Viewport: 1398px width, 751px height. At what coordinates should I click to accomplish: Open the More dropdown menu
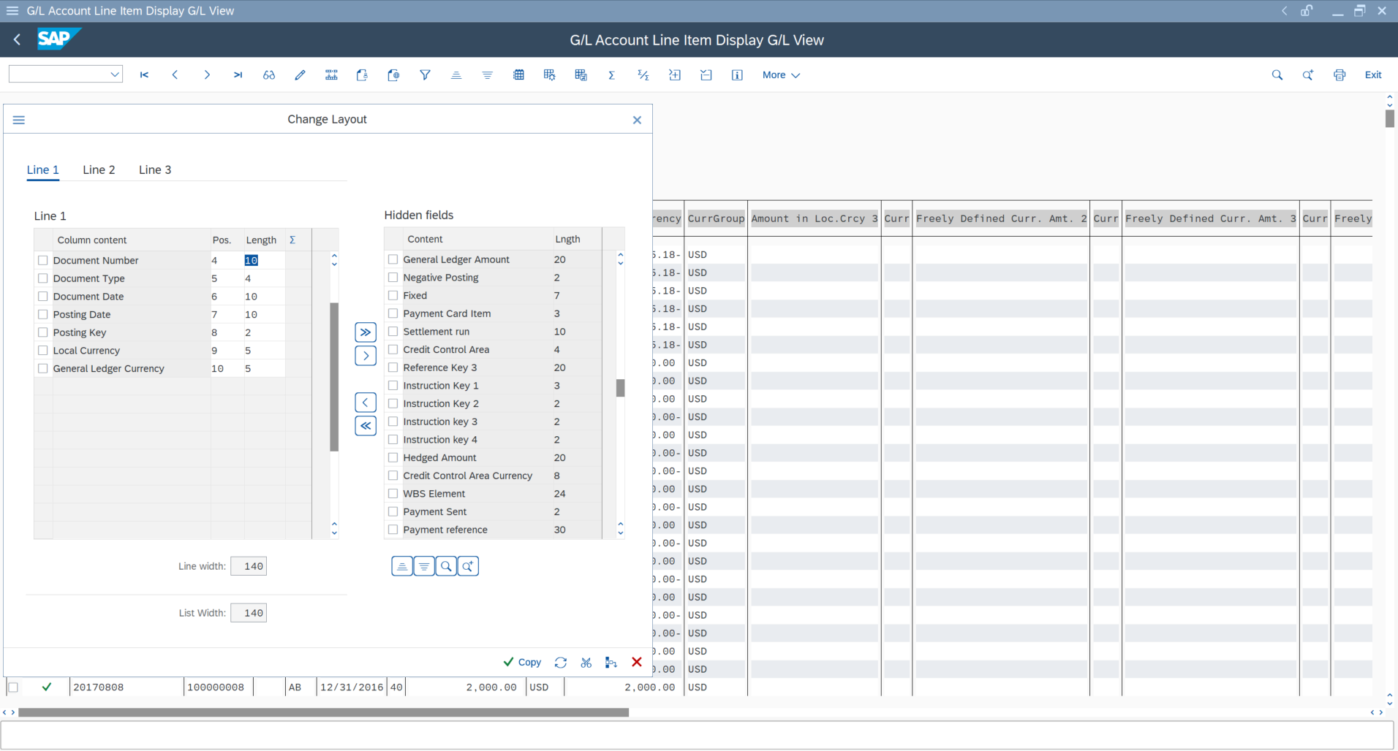pyautogui.click(x=779, y=75)
